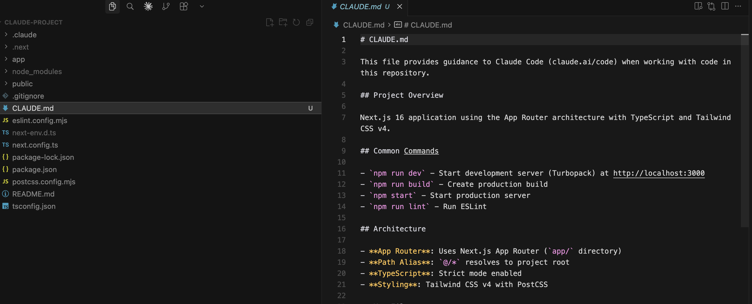752x304 pixels.
Task: Collapse all folders in explorer
Action: 310,23
